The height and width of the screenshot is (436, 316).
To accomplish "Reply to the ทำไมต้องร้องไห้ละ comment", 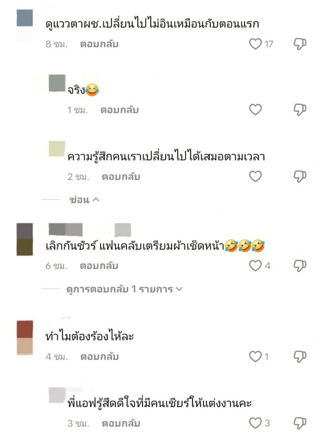I will coord(99,357).
